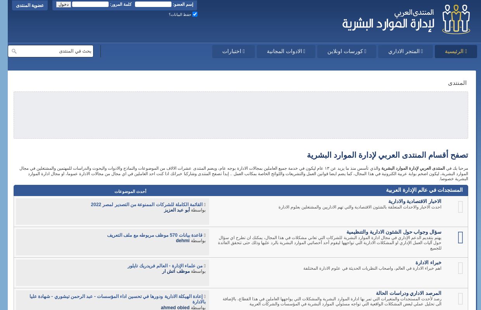Click inside the إسم العضو input field
This screenshot has width=481, height=310.
[153, 4]
